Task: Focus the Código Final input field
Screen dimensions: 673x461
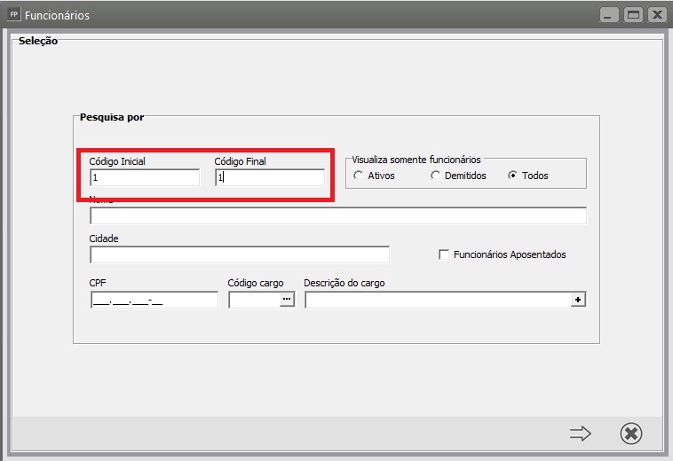Action: point(270,177)
